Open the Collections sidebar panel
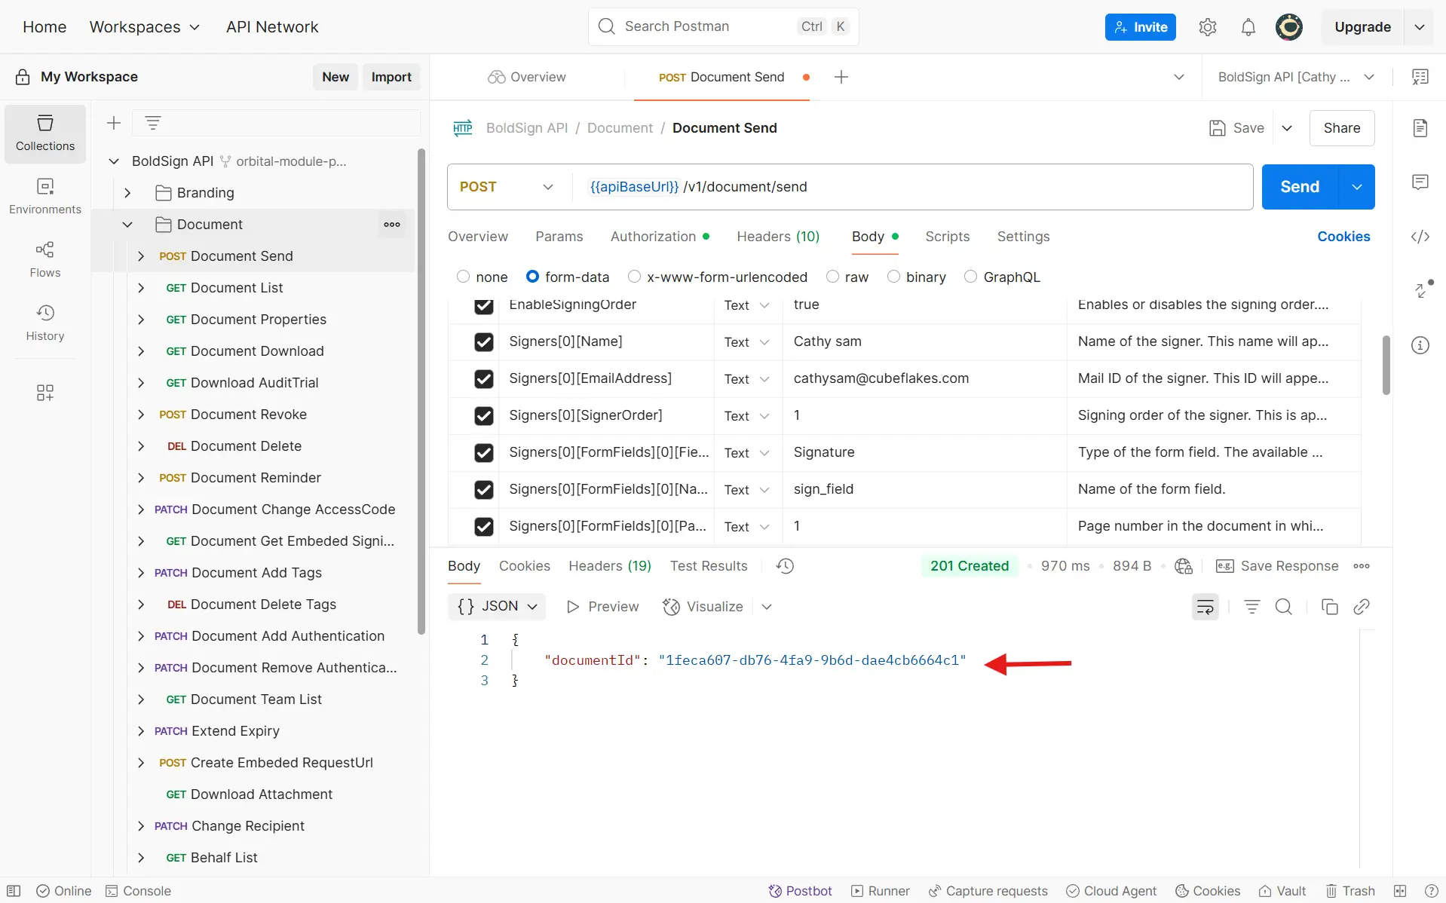 point(45,133)
